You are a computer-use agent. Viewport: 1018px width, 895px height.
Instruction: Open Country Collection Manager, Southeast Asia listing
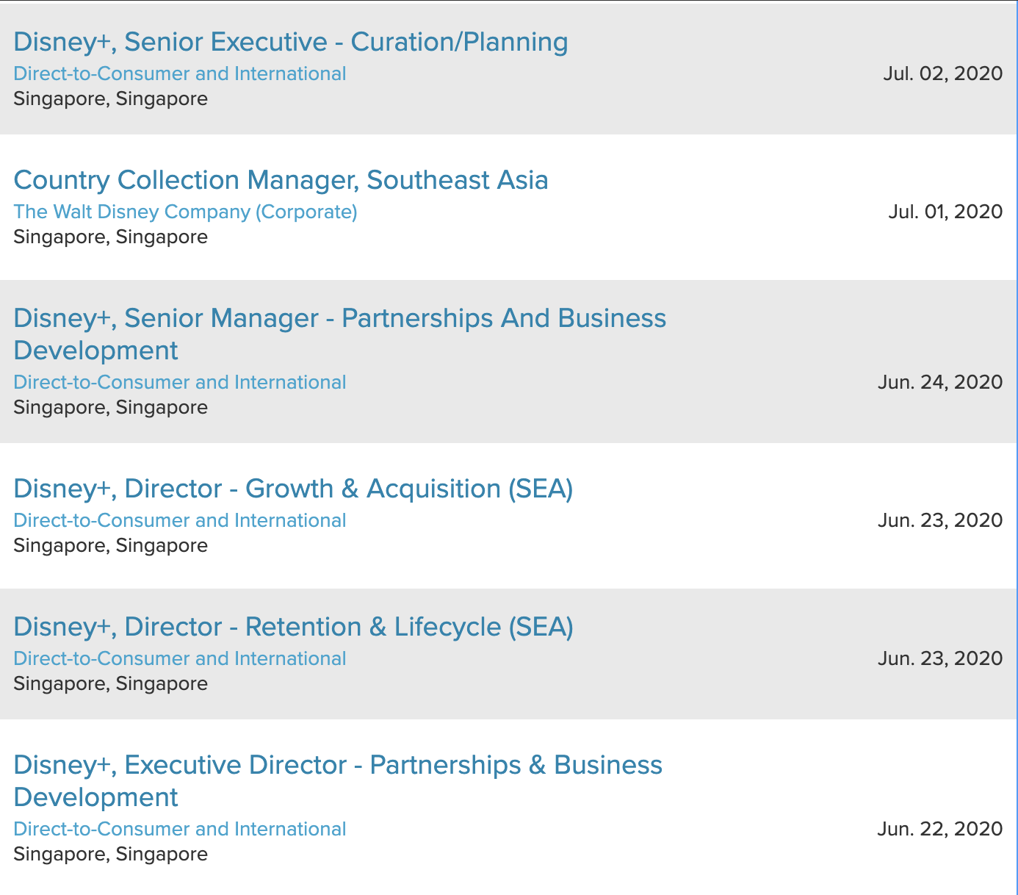[x=281, y=180]
